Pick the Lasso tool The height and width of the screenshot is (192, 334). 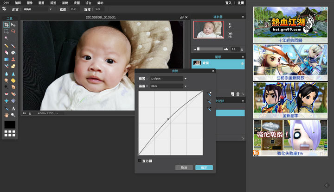pos(13,31)
